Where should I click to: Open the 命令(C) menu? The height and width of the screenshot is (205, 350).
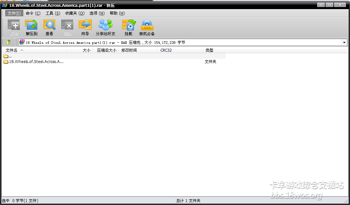pyautogui.click(x=33, y=13)
